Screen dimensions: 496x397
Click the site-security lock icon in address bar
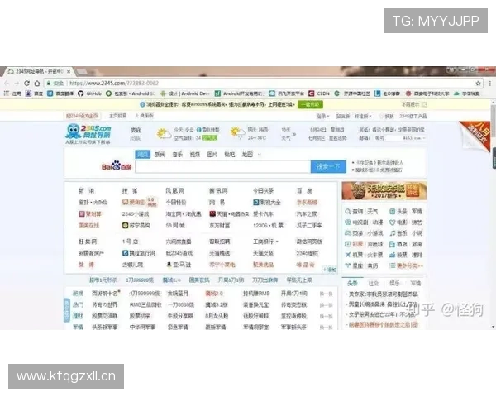tap(49, 84)
